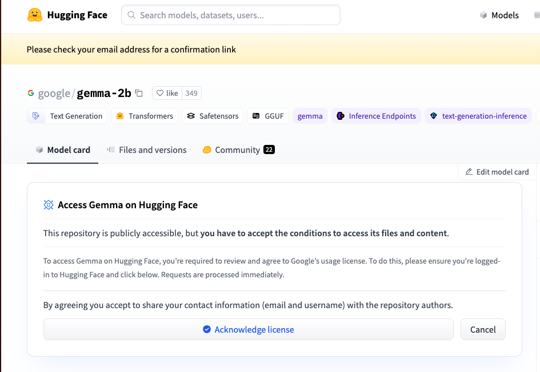Select the text-generation-inference tag
This screenshot has height=372, width=540.
click(x=478, y=116)
